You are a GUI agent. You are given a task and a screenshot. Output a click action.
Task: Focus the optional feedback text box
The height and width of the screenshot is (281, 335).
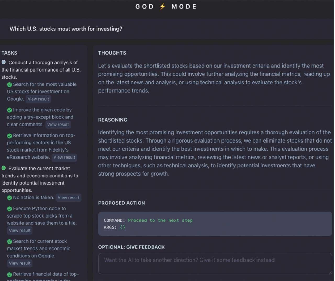(215, 263)
